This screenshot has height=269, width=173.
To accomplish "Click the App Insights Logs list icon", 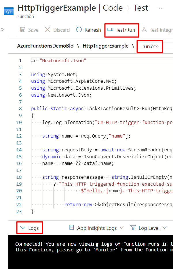I will click(72, 227).
